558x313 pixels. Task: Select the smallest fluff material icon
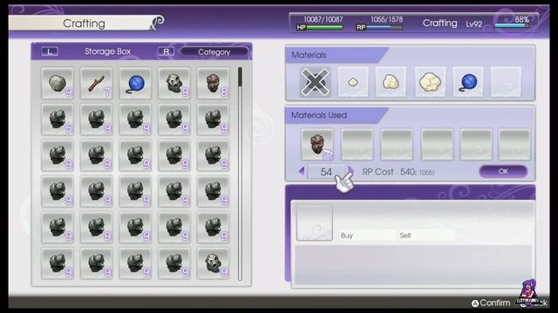(x=353, y=82)
